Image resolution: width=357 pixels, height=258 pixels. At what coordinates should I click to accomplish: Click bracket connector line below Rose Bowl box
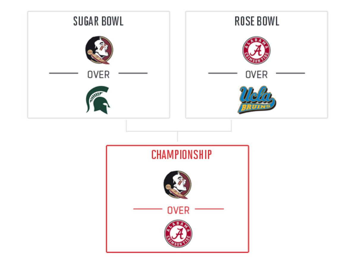231,125
